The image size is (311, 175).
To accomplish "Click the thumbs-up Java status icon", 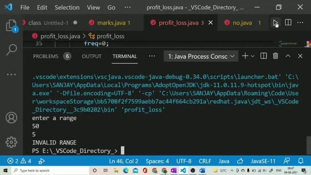I will (240, 161).
